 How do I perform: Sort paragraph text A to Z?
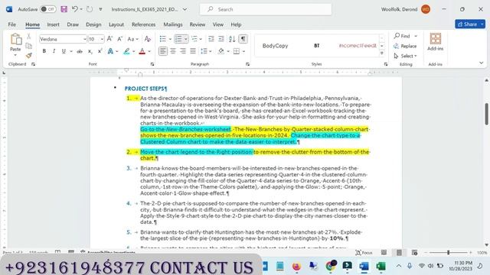pos(232,39)
